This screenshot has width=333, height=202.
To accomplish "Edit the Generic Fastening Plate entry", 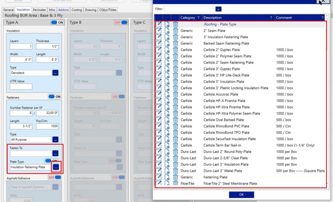I will tap(159, 177).
